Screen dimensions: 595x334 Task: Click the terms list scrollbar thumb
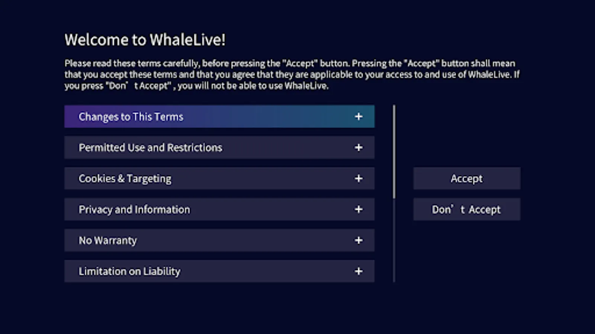(x=394, y=151)
